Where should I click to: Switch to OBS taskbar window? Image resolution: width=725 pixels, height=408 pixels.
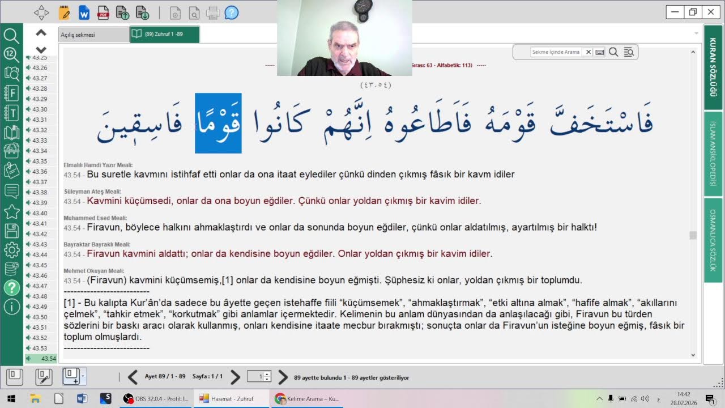tap(156, 399)
